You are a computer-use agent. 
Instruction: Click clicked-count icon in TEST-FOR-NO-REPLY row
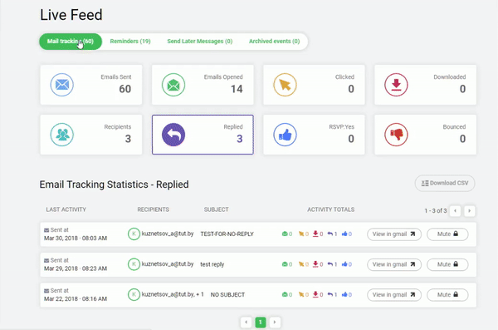(301, 234)
